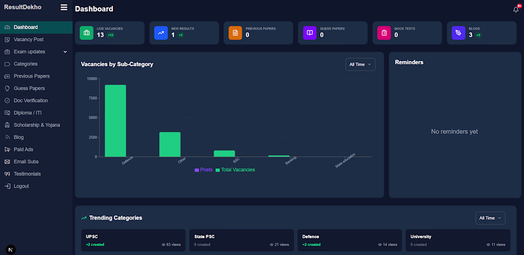The height and width of the screenshot is (255, 524).
Task: Click the Mock Tests count 0
Action: click(x=396, y=35)
